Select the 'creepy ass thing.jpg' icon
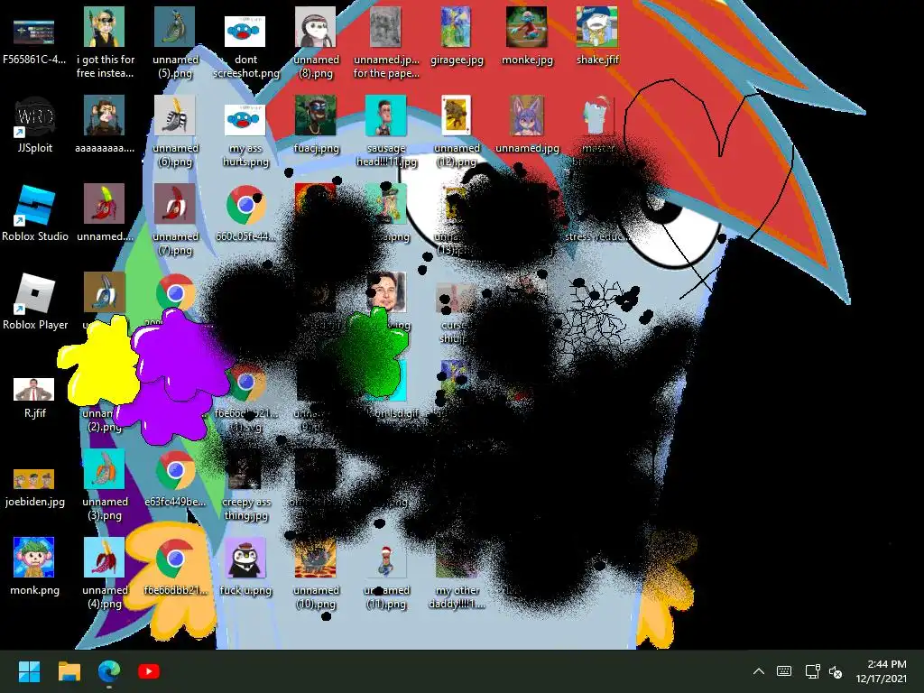The width and height of the screenshot is (924, 693). click(x=245, y=485)
